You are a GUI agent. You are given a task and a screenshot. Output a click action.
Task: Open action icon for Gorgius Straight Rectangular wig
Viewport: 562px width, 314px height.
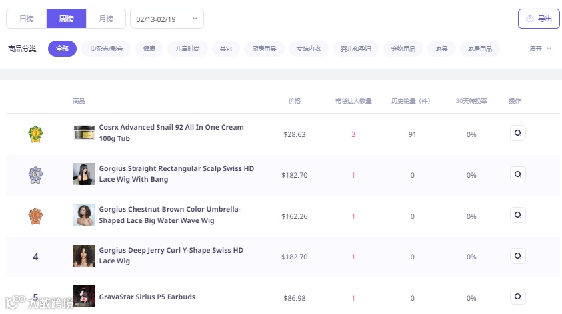tap(517, 174)
